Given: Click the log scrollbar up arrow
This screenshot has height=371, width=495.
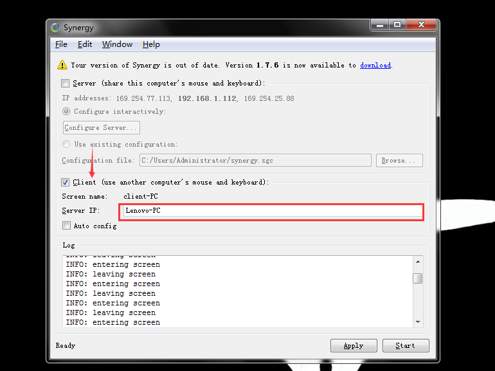Looking at the screenshot, I should click(418, 262).
